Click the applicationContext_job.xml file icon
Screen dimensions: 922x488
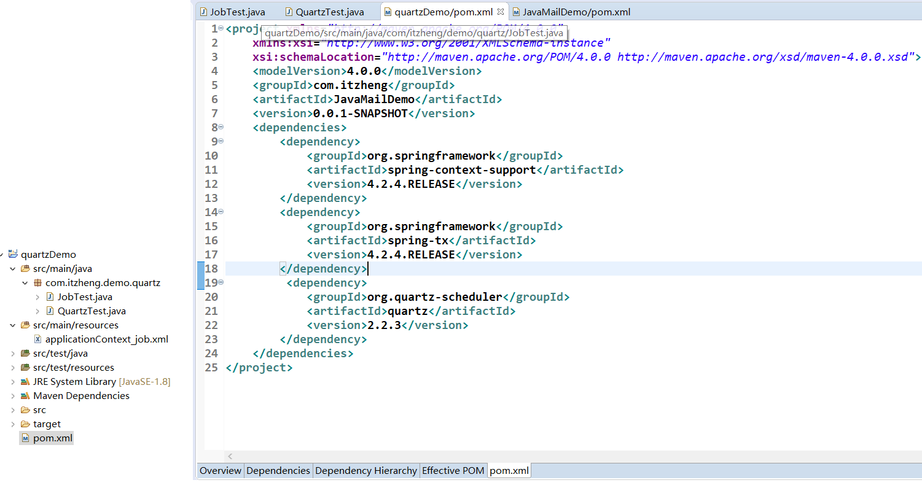click(x=38, y=339)
